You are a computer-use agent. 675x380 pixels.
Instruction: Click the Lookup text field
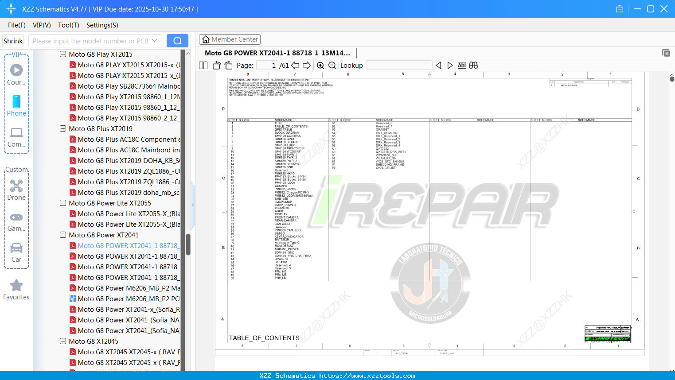pos(399,66)
